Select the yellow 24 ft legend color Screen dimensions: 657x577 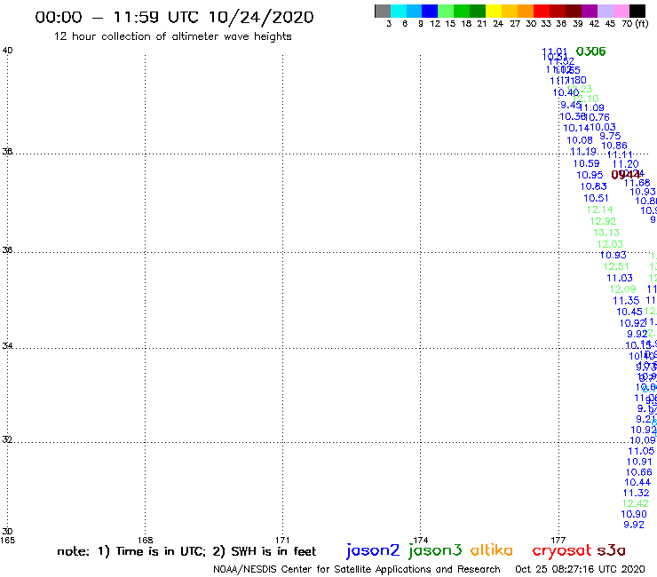[x=493, y=11]
